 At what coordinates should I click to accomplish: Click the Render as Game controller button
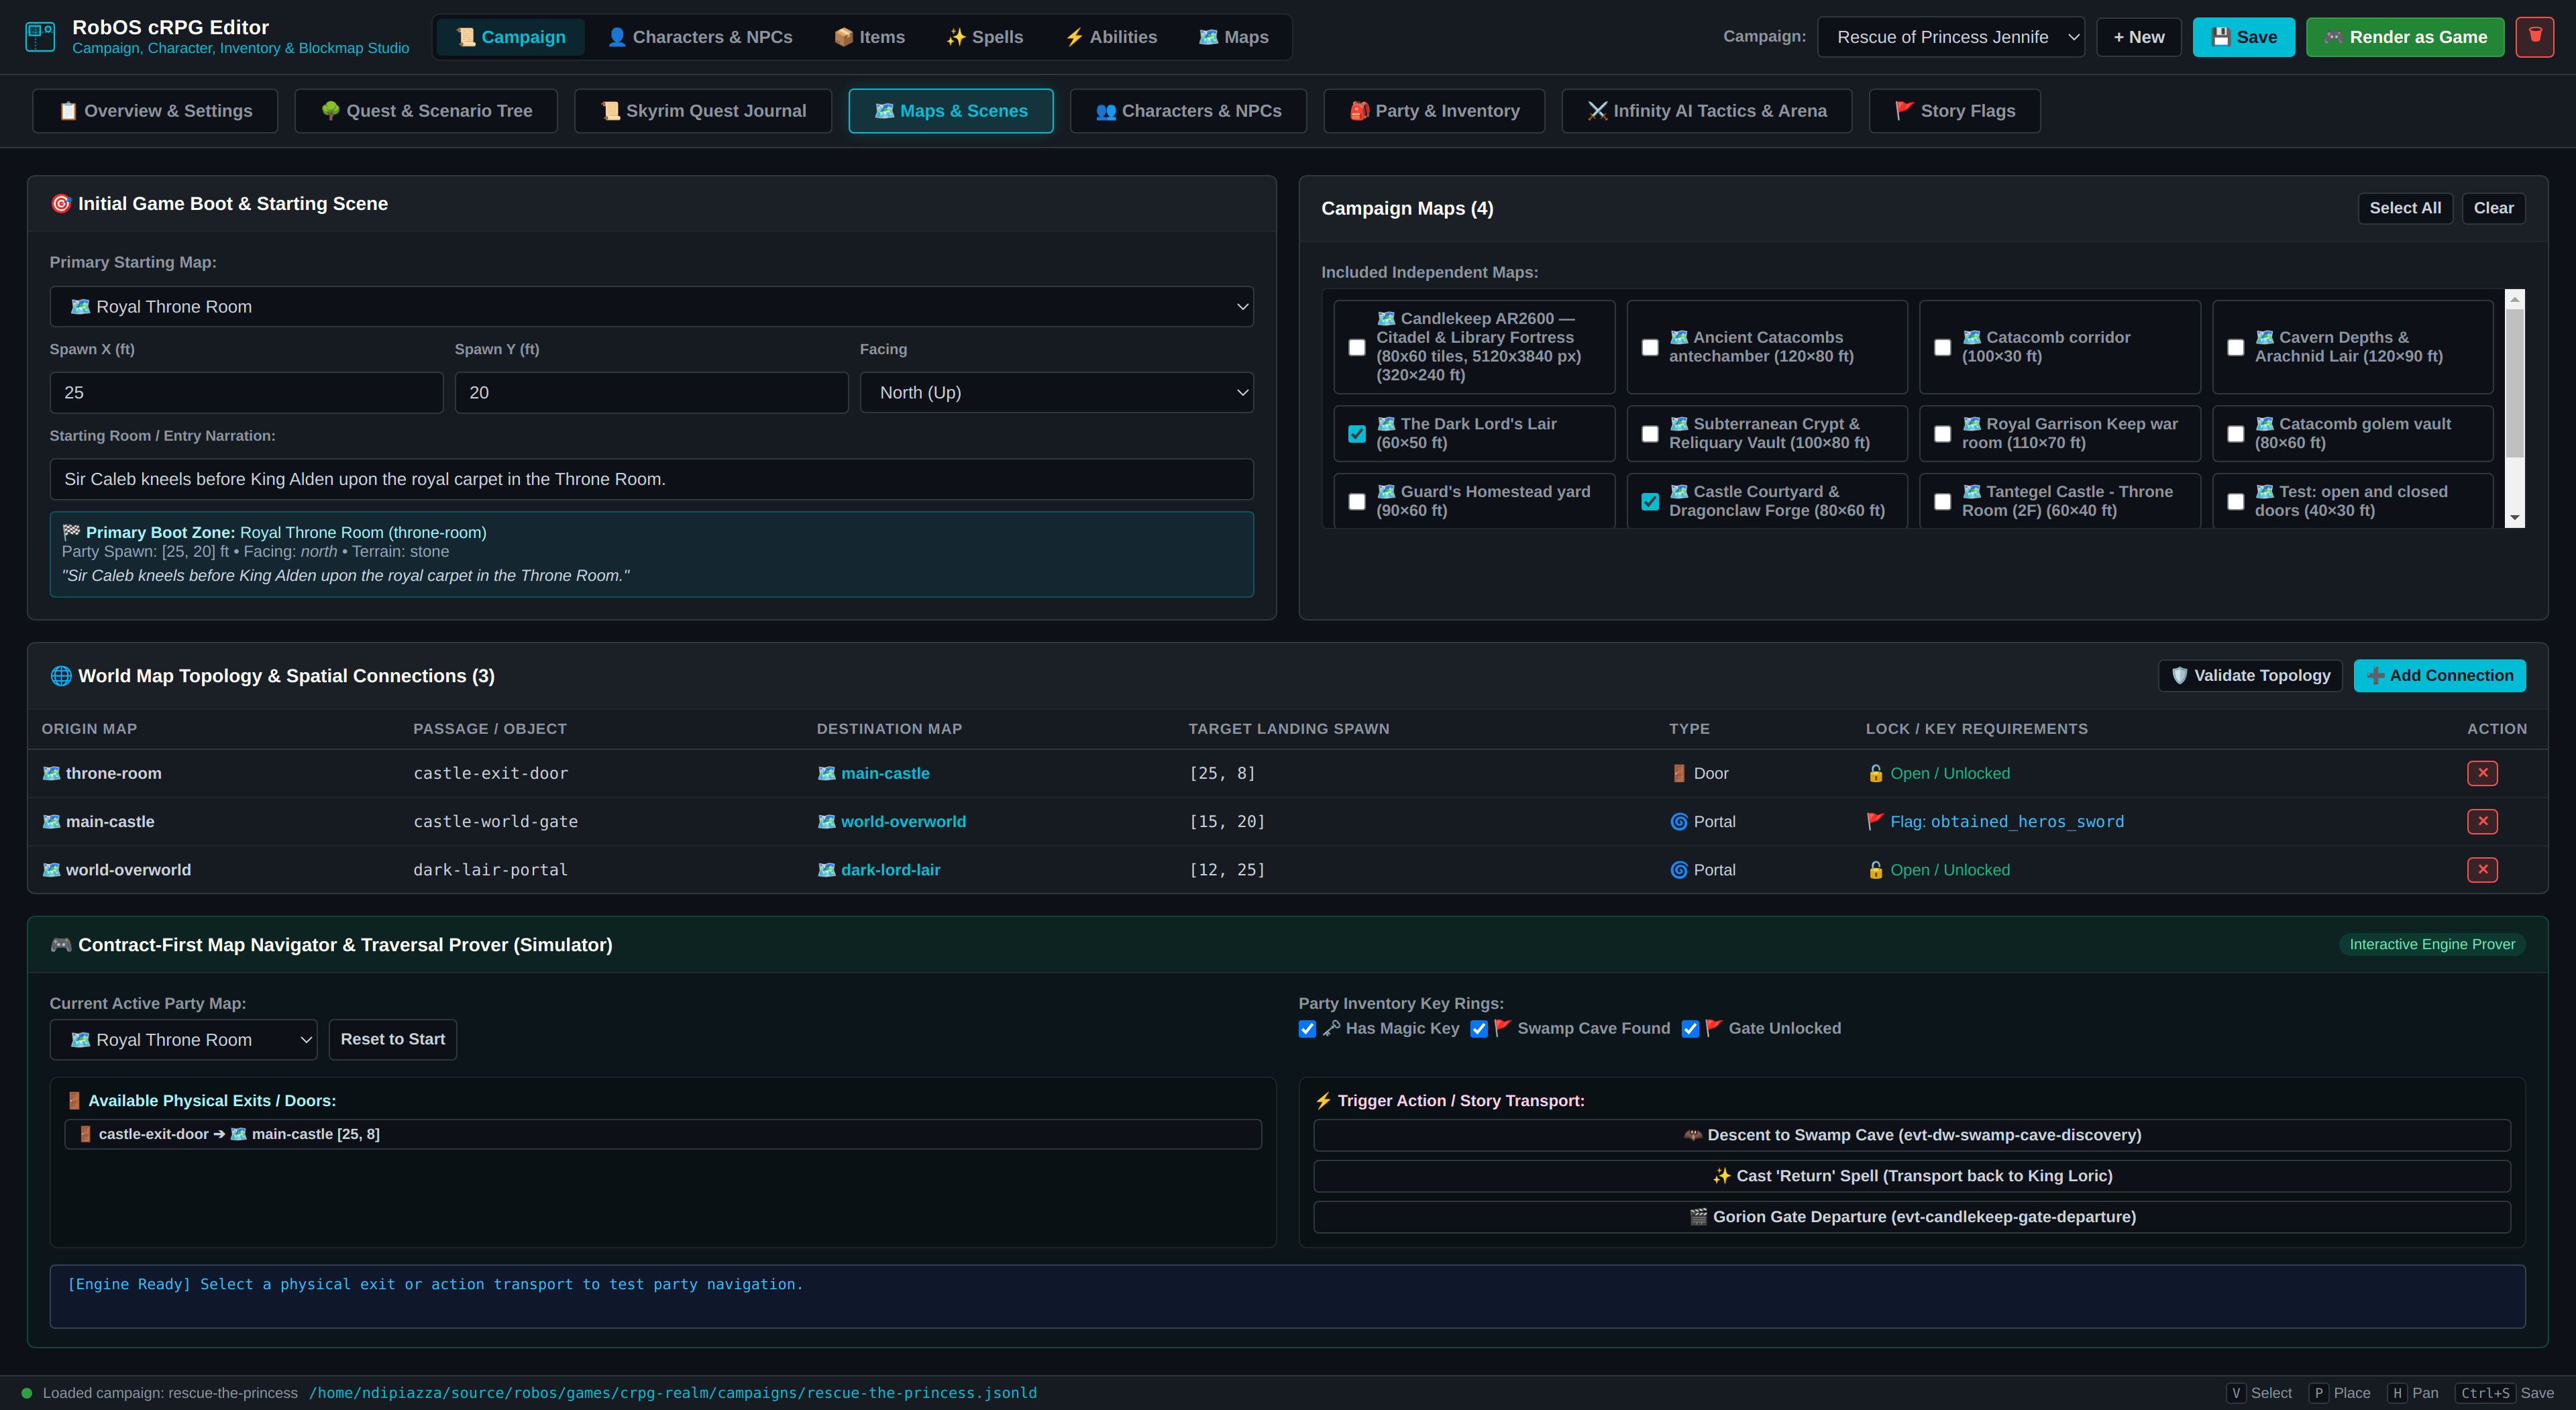click(x=2404, y=37)
